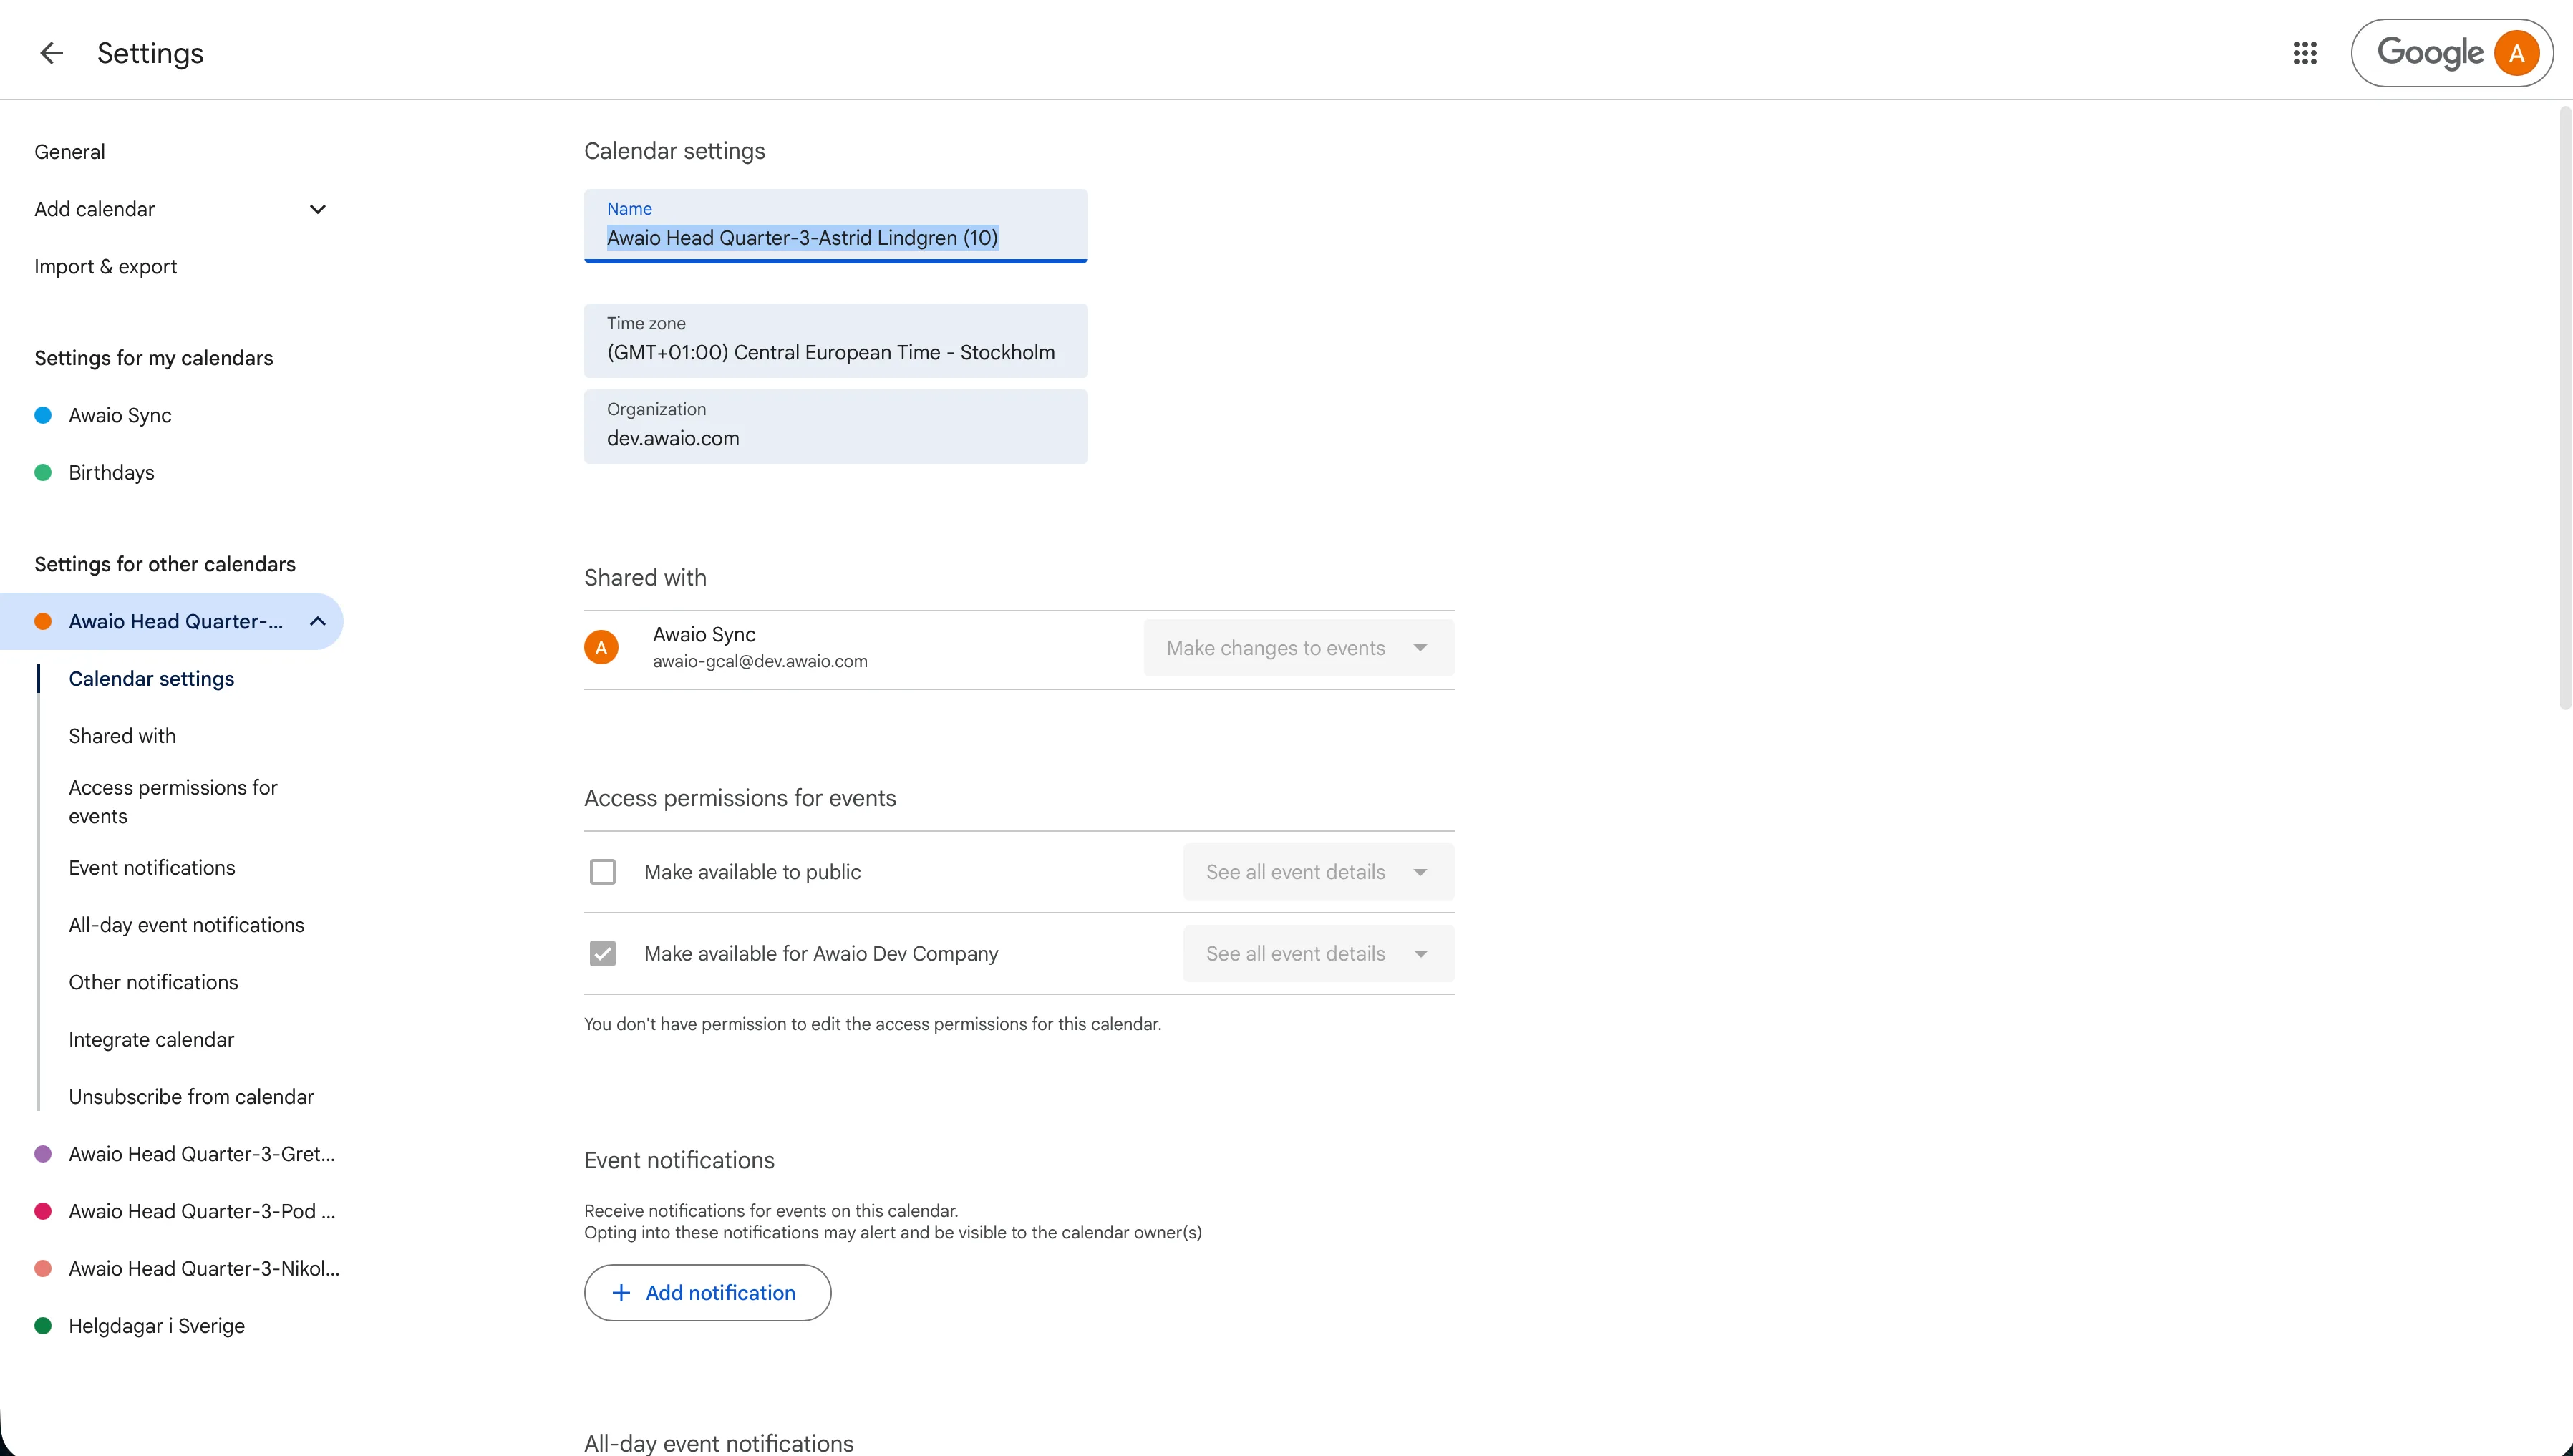Click the Add calendar label
This screenshot has width=2573, height=1456.
[94, 209]
